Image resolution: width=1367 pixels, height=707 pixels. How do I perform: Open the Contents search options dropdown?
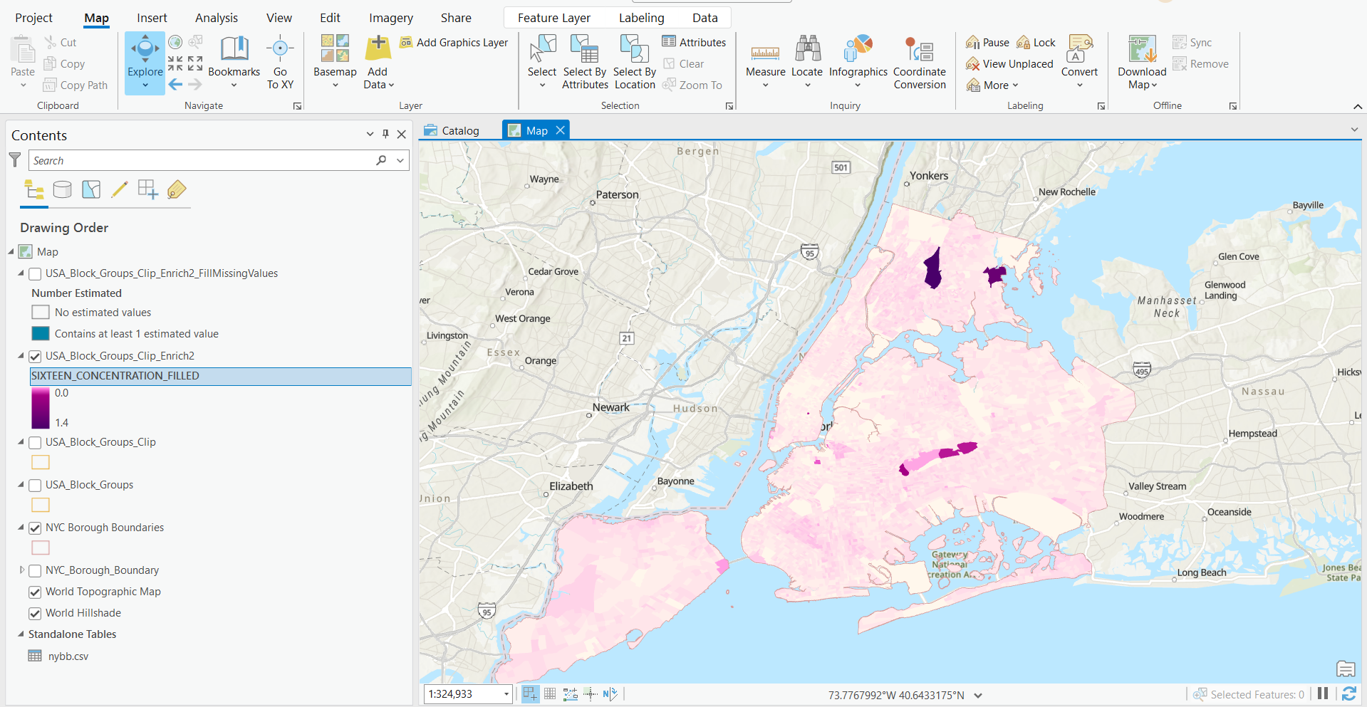400,160
